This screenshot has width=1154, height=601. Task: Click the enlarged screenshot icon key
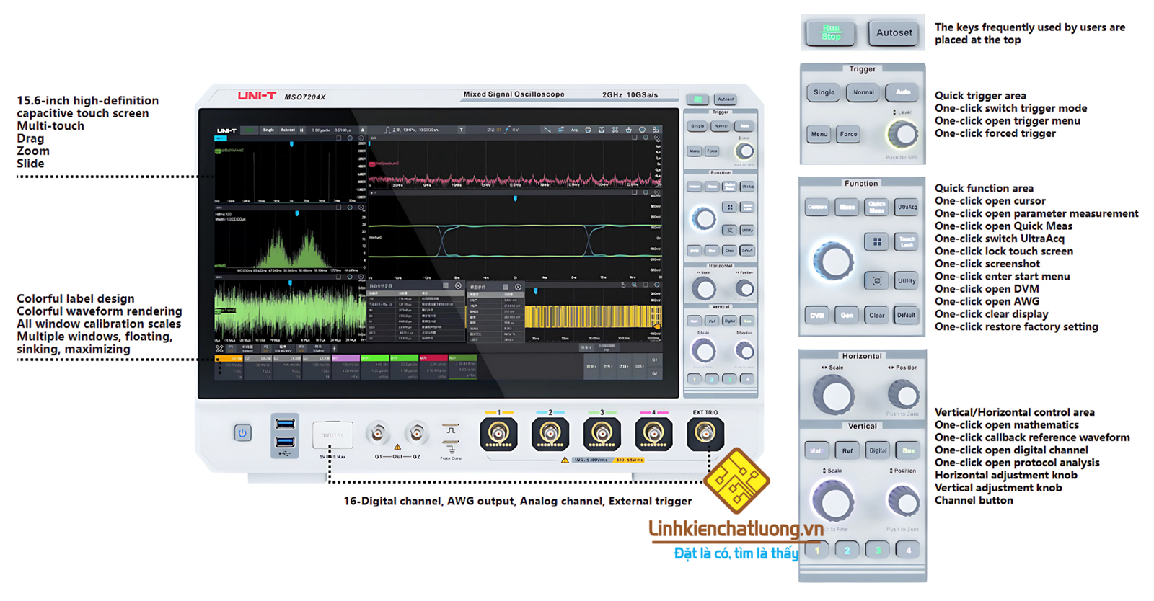pyautogui.click(x=877, y=281)
